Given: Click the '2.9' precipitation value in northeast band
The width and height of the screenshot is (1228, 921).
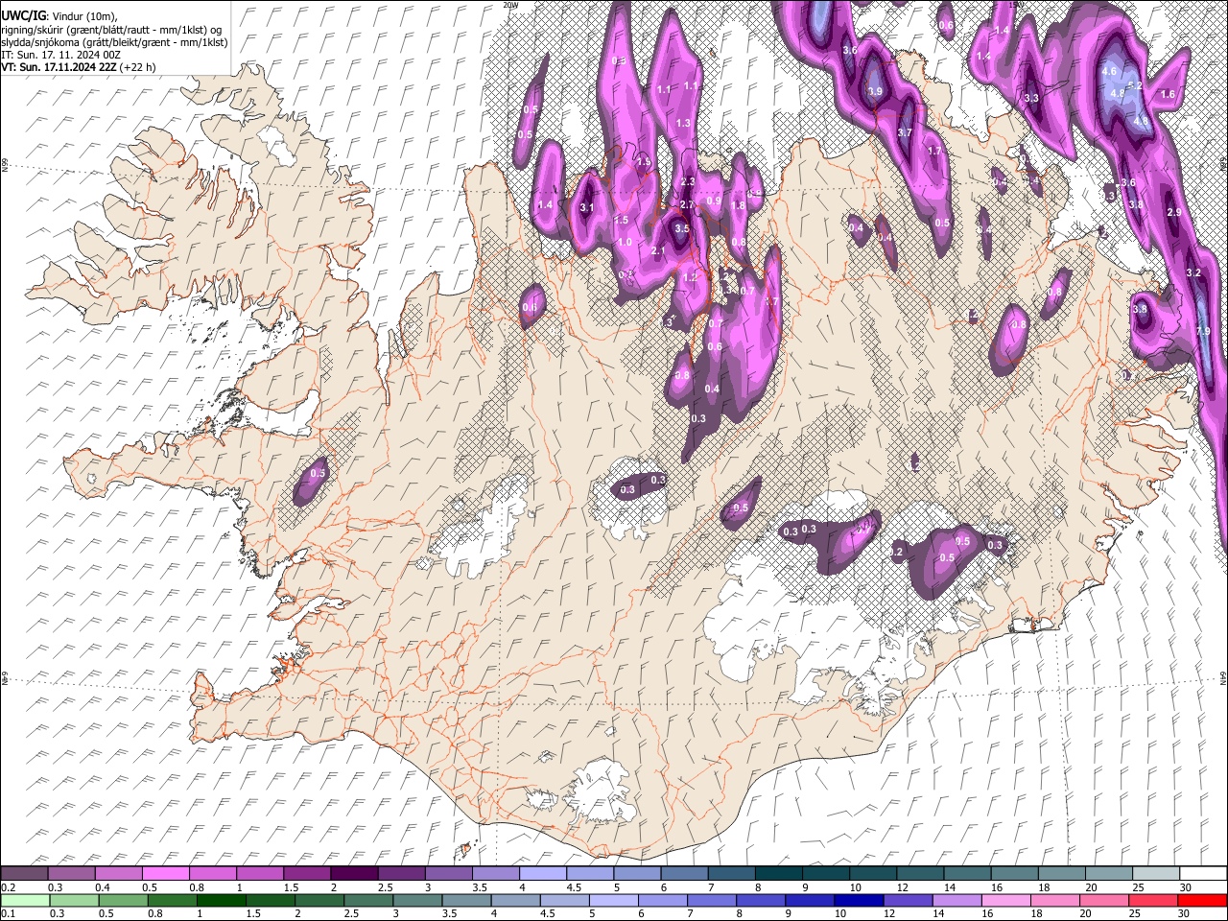Looking at the screenshot, I should coord(1172,212).
